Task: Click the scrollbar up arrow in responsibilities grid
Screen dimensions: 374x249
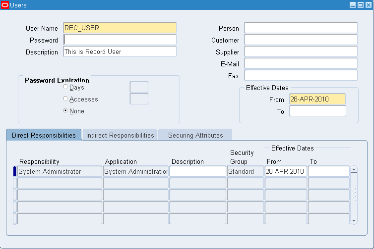Action: 354,169
